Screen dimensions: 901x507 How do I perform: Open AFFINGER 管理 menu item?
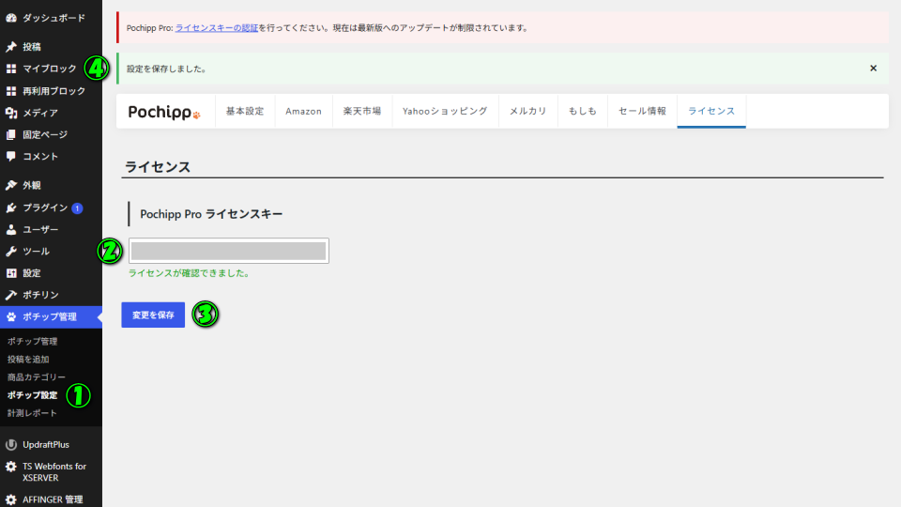pos(51,498)
